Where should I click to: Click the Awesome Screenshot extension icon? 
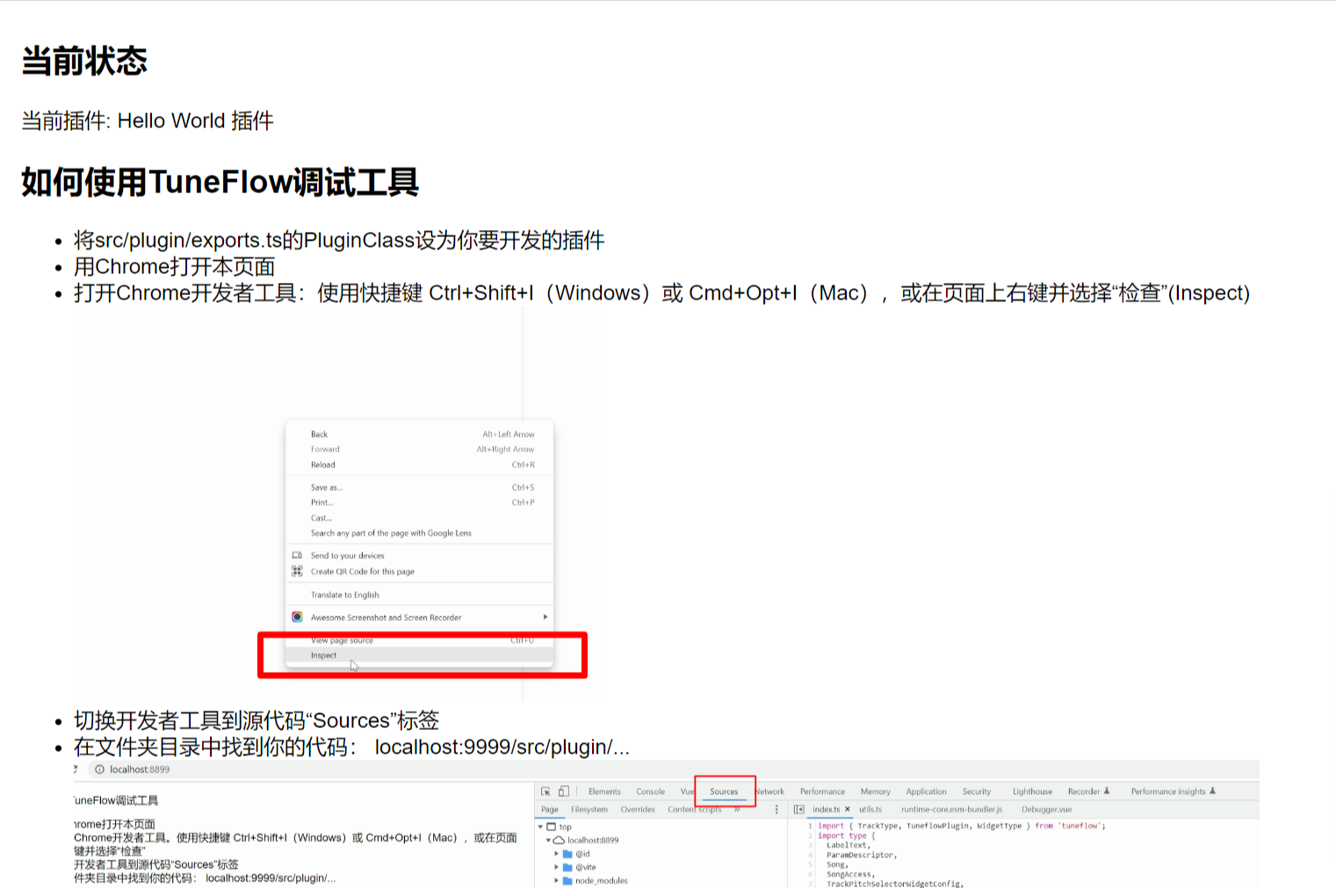pyautogui.click(x=297, y=617)
